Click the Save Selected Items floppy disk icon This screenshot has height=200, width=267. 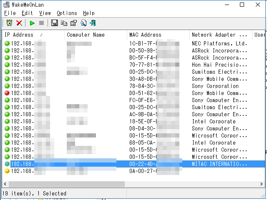point(55,23)
